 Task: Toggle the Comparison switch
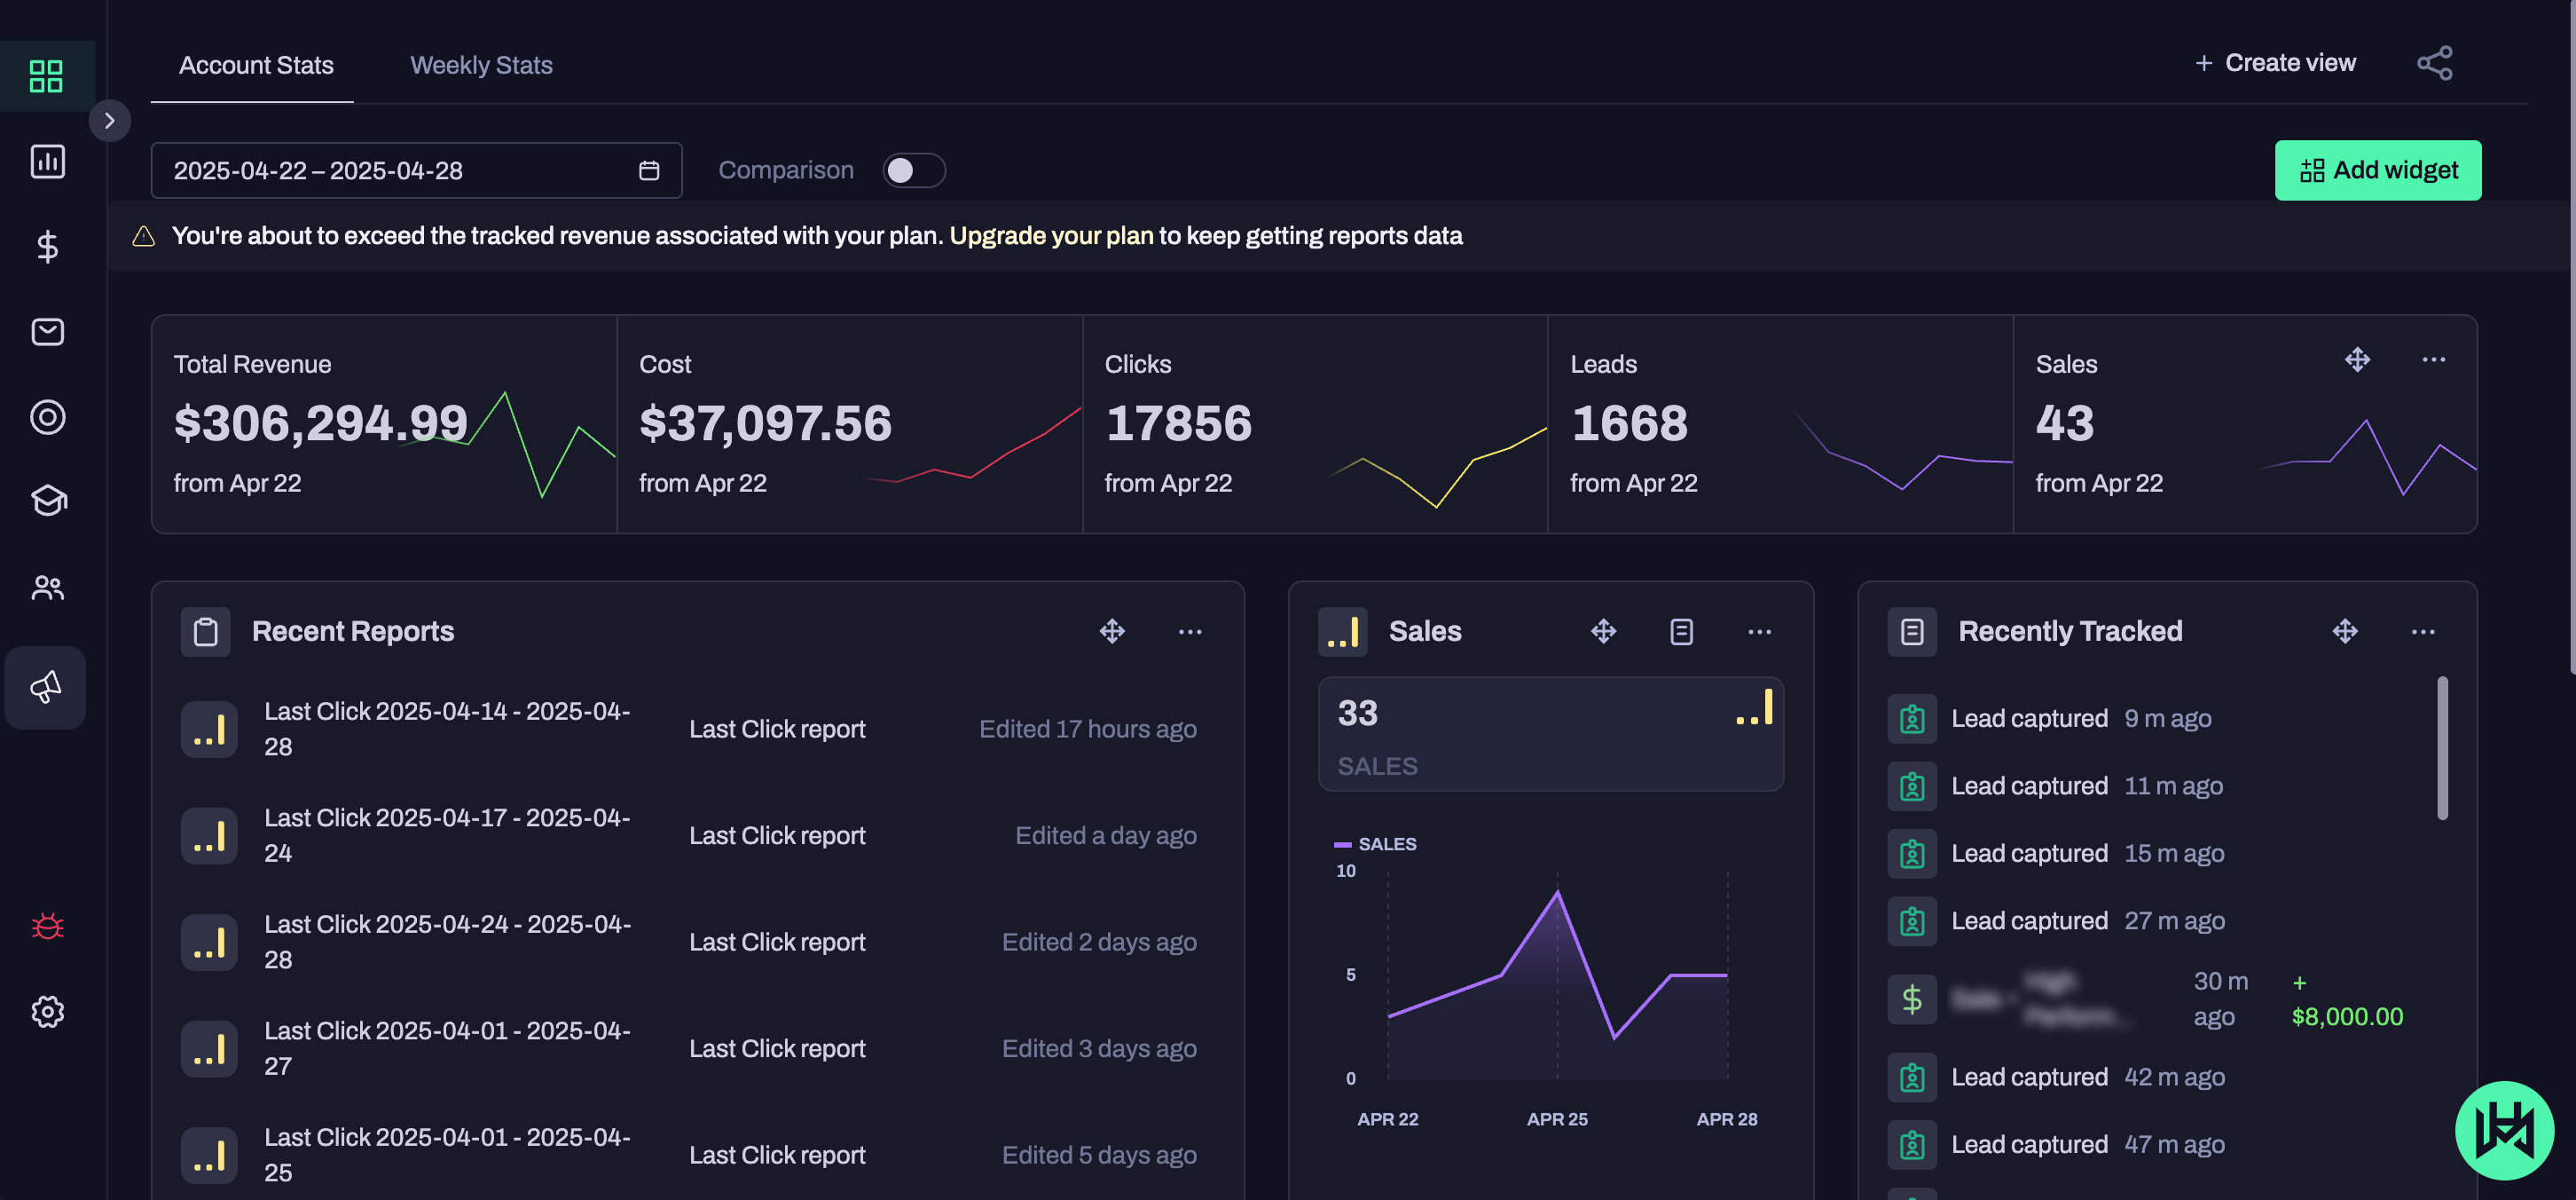912,170
